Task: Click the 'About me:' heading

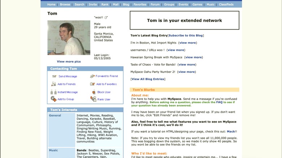Action: [140, 95]
